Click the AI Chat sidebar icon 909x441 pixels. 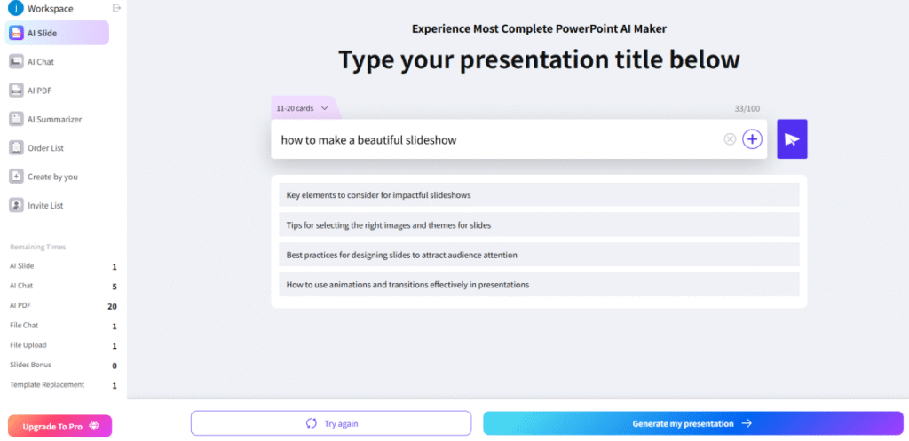[x=16, y=61]
